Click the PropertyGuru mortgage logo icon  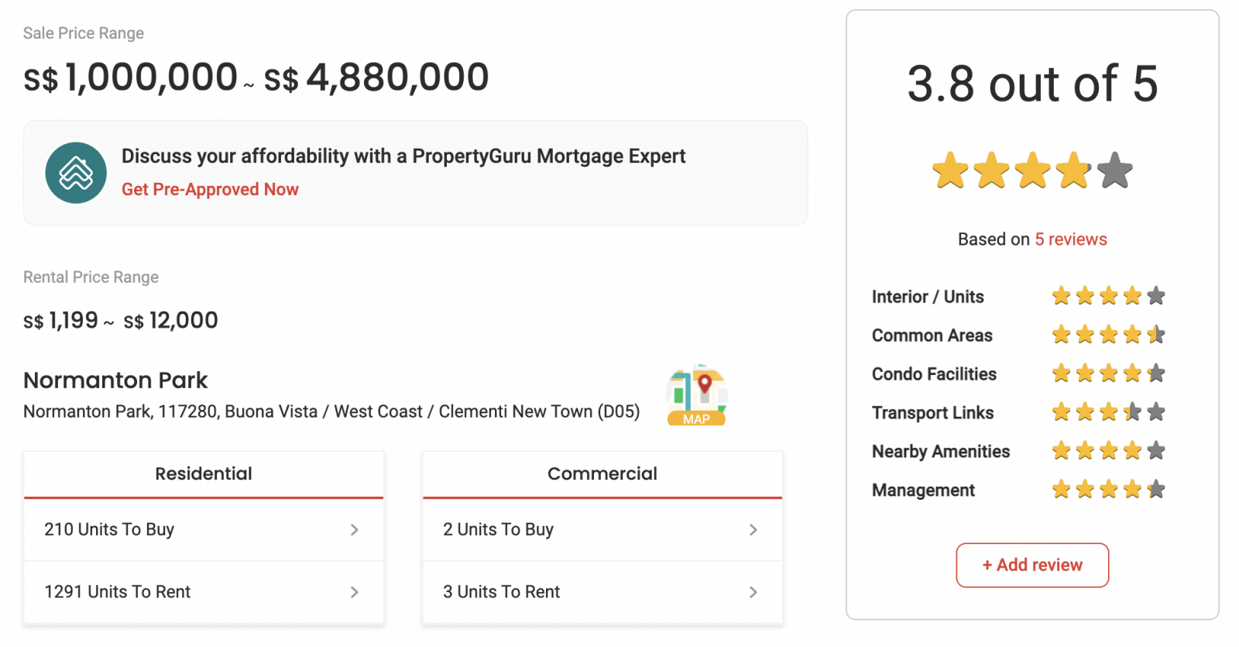(x=76, y=173)
